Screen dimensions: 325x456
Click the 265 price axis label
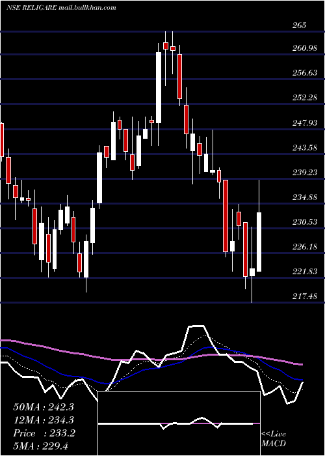(299, 25)
